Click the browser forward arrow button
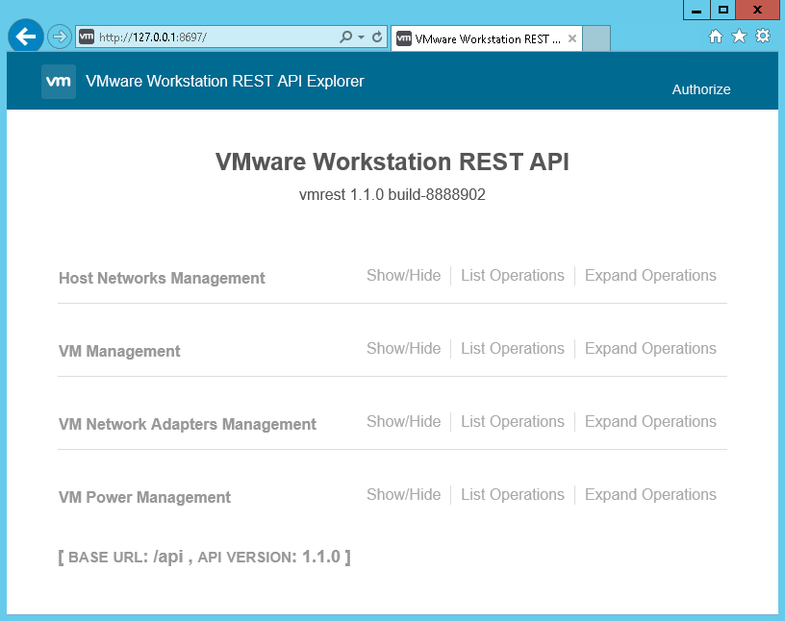The height and width of the screenshot is (621, 785). click(59, 37)
